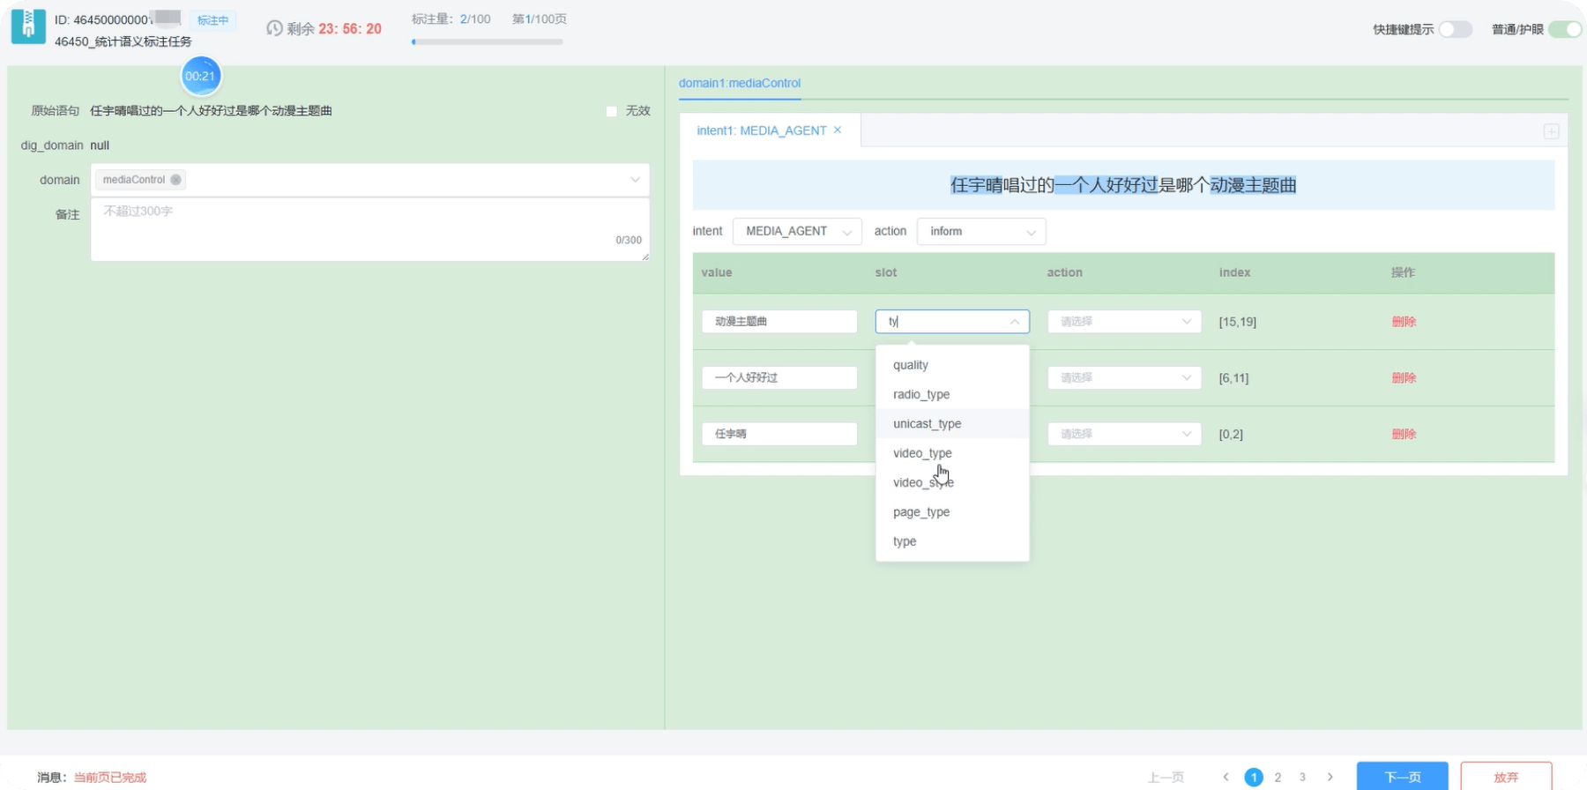
Task: Remove the mediaControl tag with its x icon
Action: coord(175,180)
